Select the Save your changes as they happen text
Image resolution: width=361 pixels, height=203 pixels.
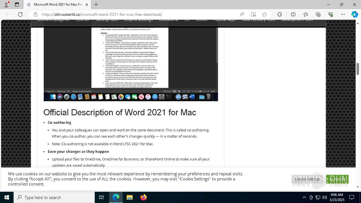click(78, 152)
